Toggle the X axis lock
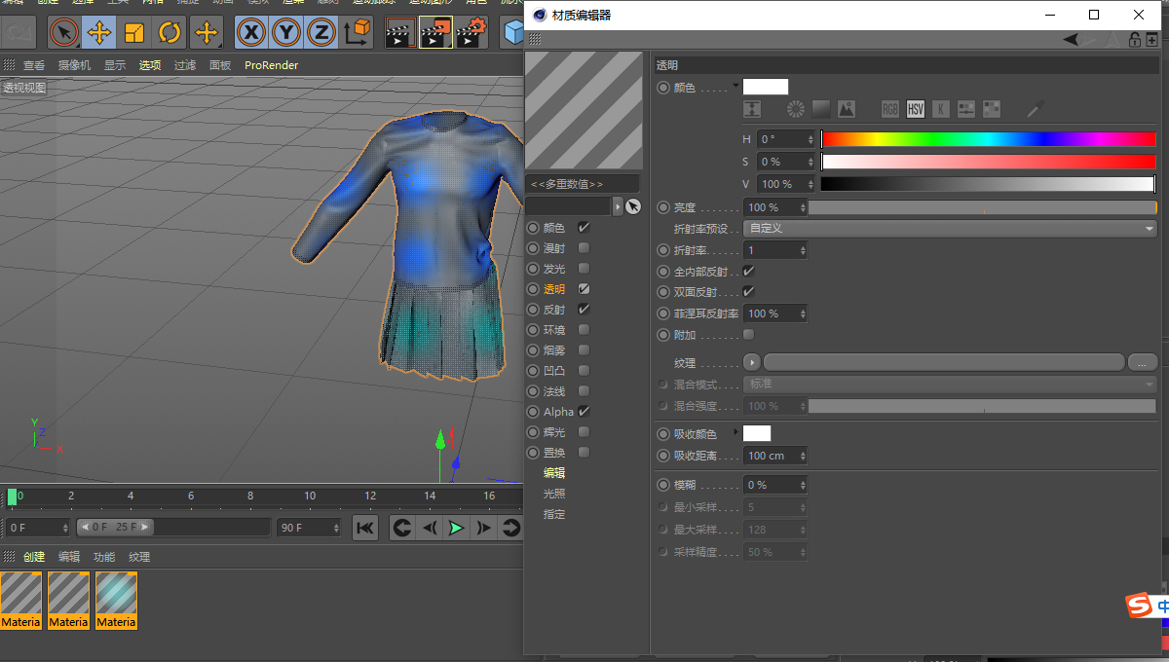The width and height of the screenshot is (1169, 662). [x=251, y=32]
